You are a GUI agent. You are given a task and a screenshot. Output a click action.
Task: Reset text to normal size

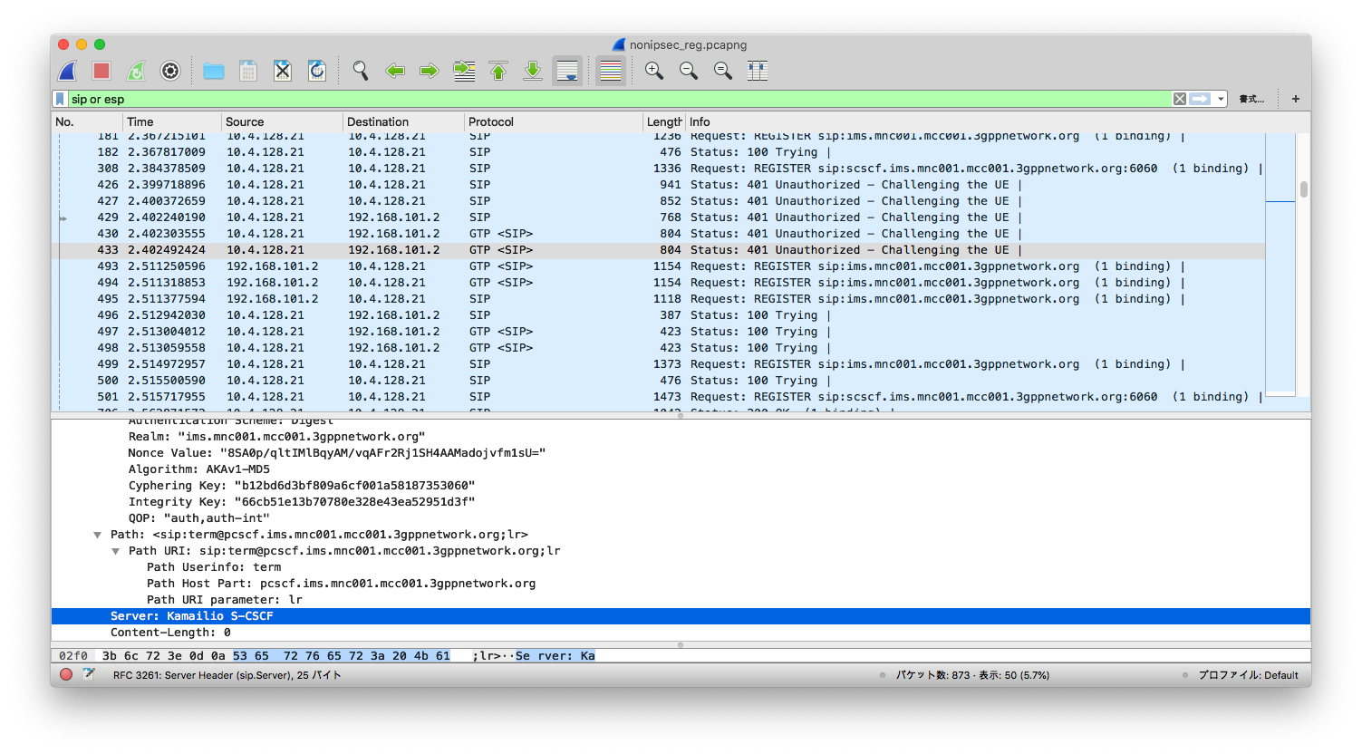tap(723, 71)
